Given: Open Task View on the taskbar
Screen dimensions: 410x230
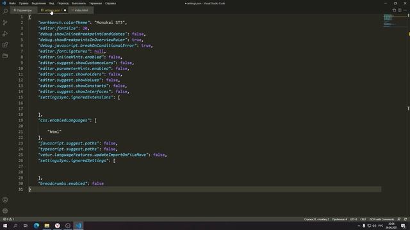Looking at the screenshot, I should point(26,226).
